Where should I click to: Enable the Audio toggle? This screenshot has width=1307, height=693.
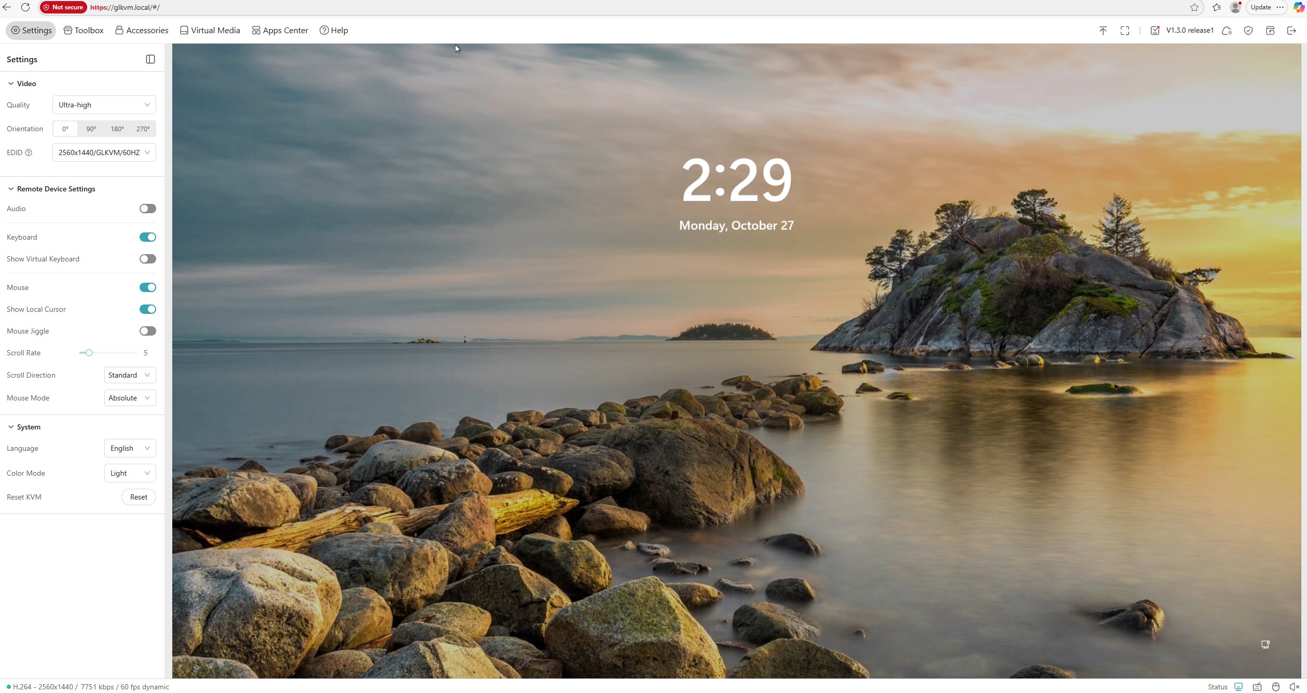click(147, 209)
